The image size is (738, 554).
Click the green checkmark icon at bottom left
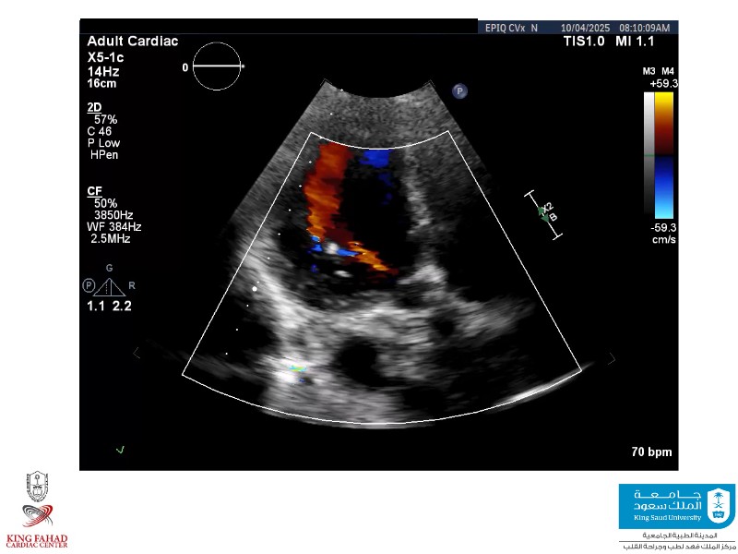[x=120, y=450]
